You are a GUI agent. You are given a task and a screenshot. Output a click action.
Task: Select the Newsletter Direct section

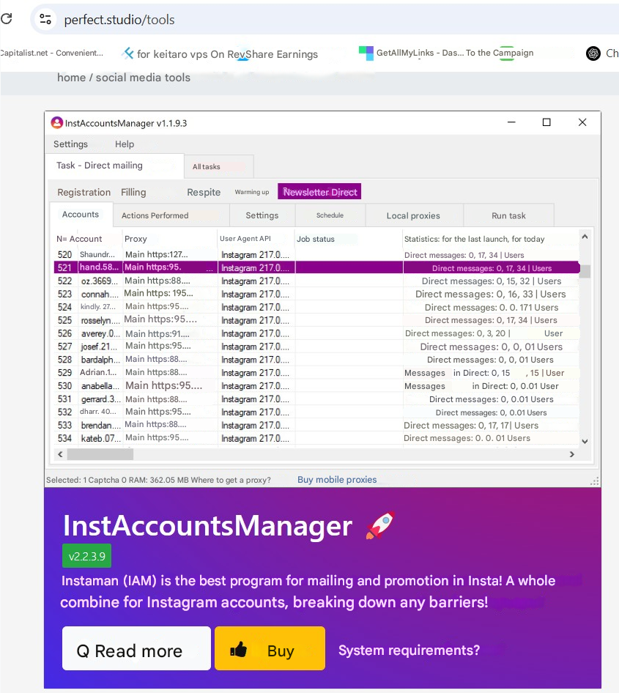319,192
